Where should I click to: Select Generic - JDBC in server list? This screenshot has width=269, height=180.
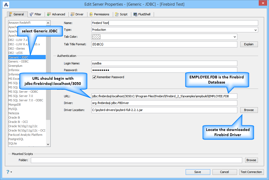click(27, 57)
